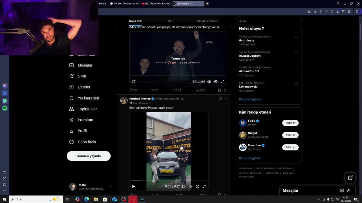
Task: Open the browser snapshot camera icon
Action: [315, 12]
